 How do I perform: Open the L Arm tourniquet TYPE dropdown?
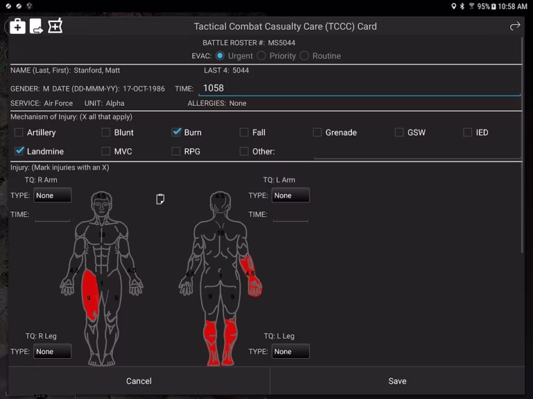click(x=290, y=195)
